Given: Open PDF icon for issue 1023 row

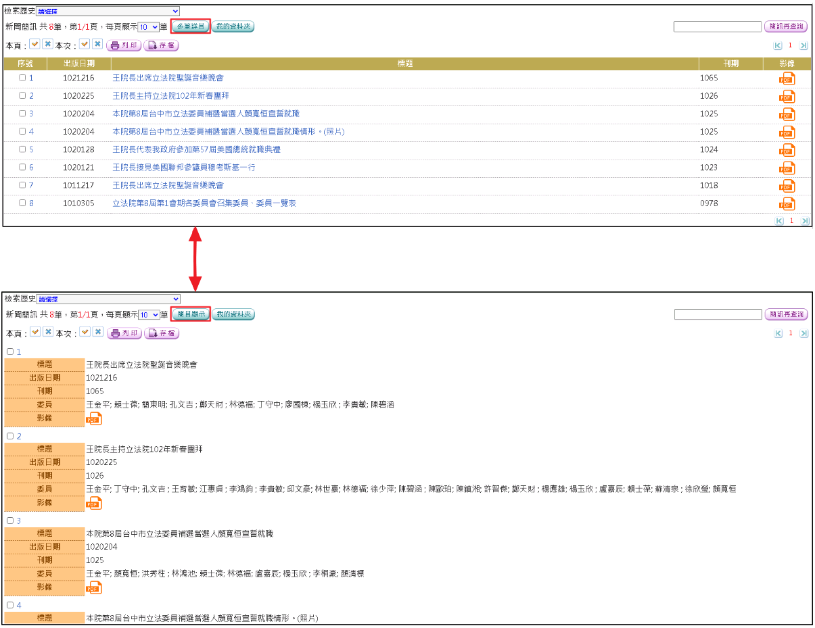Looking at the screenshot, I should tap(786, 168).
